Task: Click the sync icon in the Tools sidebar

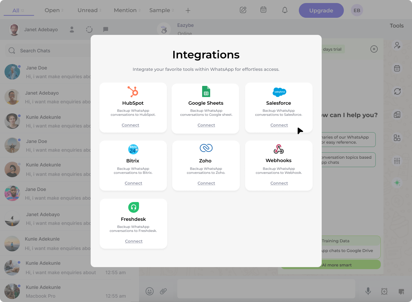Action: click(x=397, y=91)
